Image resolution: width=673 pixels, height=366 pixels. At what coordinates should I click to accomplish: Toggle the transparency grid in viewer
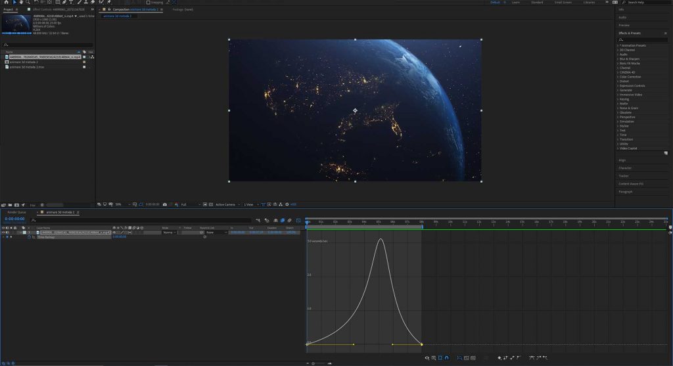pos(211,204)
